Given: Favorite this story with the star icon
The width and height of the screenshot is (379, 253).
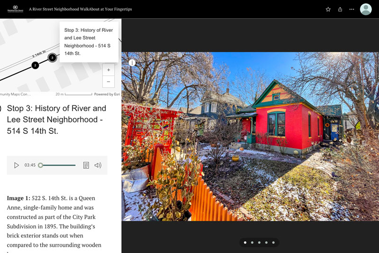Looking at the screenshot, I should tap(328, 9).
